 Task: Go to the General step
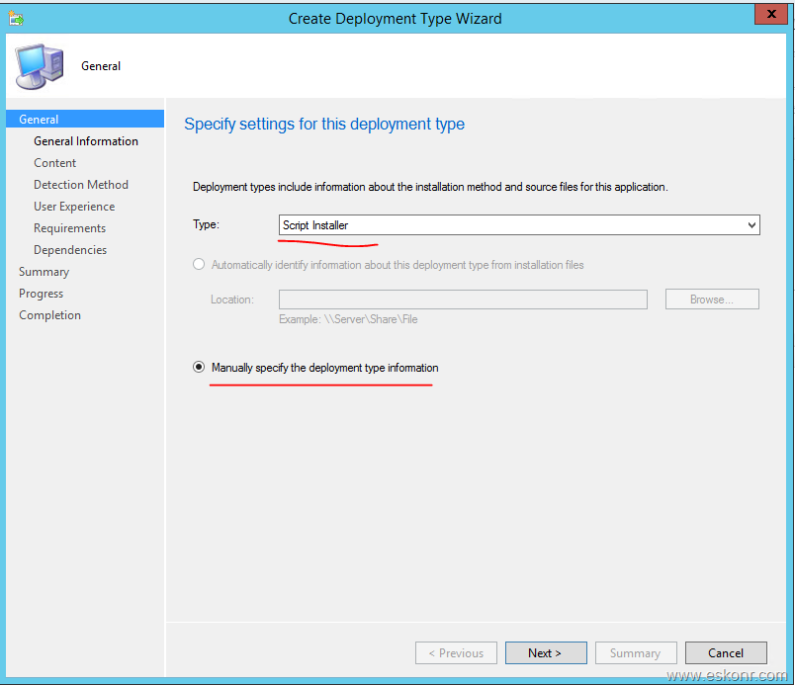point(39,120)
